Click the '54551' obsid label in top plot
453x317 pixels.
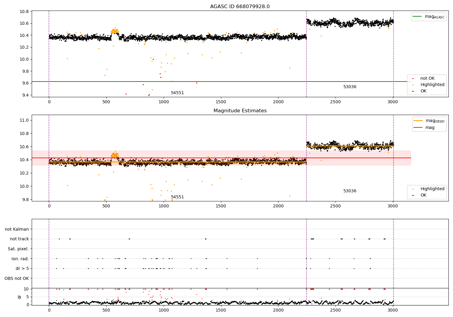177,93
